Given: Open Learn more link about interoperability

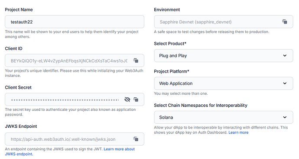Looking at the screenshot, I should pyautogui.click(x=238, y=132).
